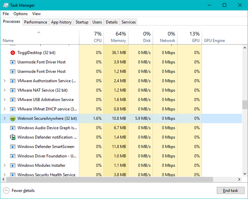Expand VMware NAT Service group

pyautogui.click(x=5, y=90)
